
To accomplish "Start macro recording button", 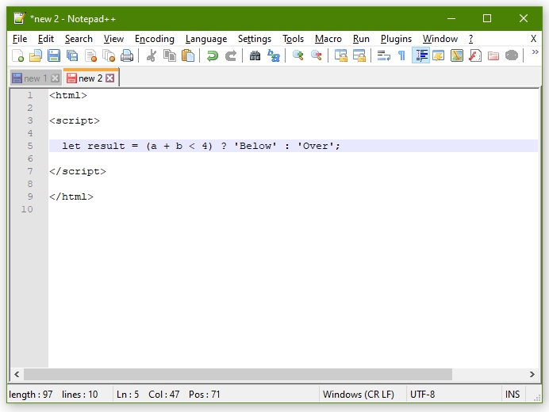I will click(x=512, y=55).
